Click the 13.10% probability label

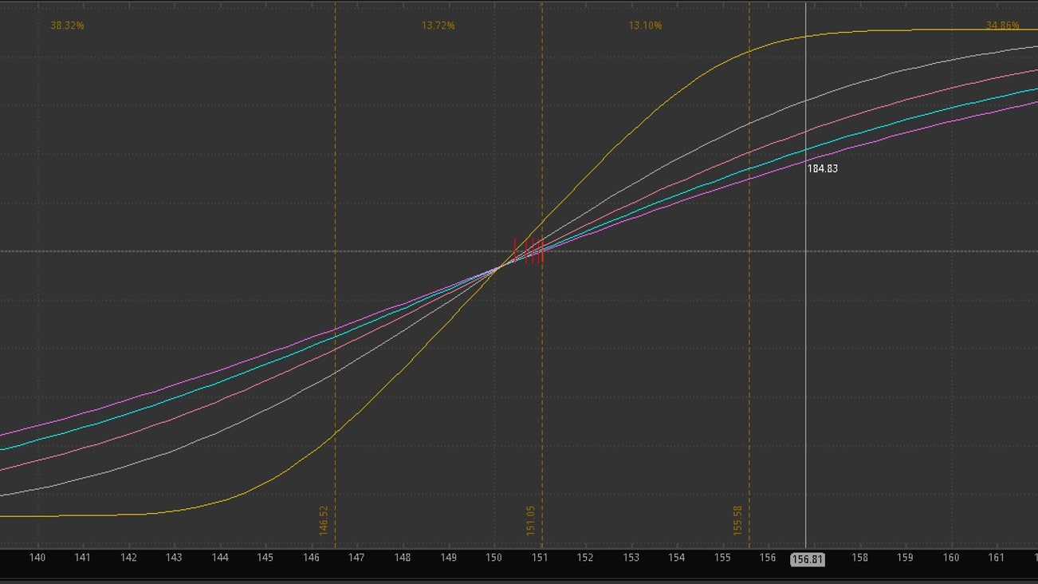tap(645, 26)
